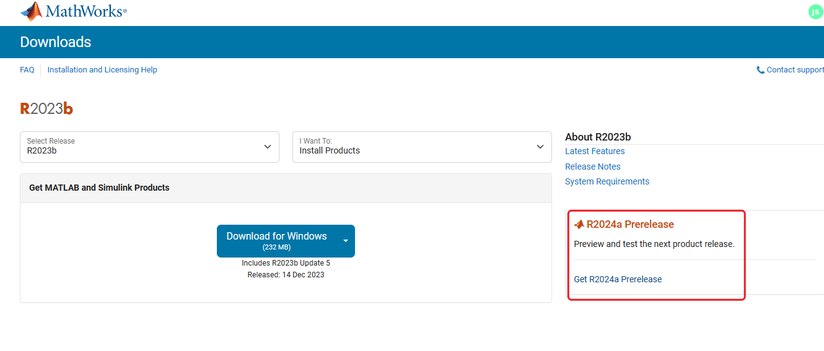The height and width of the screenshot is (351, 824).
Task: Open the download platform options arrow
Action: [346, 241]
